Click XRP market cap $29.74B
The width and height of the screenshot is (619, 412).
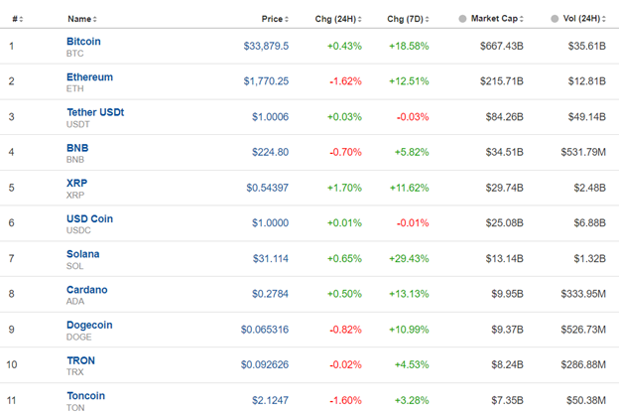pyautogui.click(x=505, y=188)
